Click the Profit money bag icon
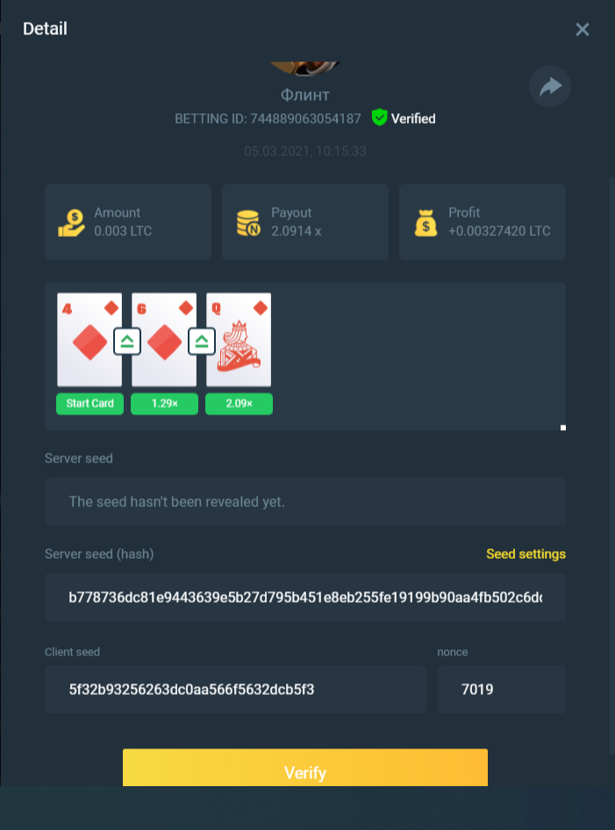615x830 pixels. coord(426,222)
